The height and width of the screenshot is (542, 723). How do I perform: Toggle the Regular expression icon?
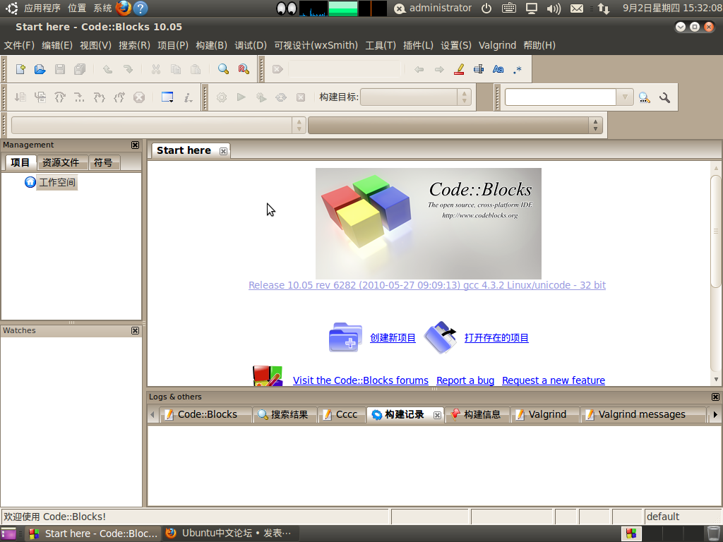coord(518,70)
